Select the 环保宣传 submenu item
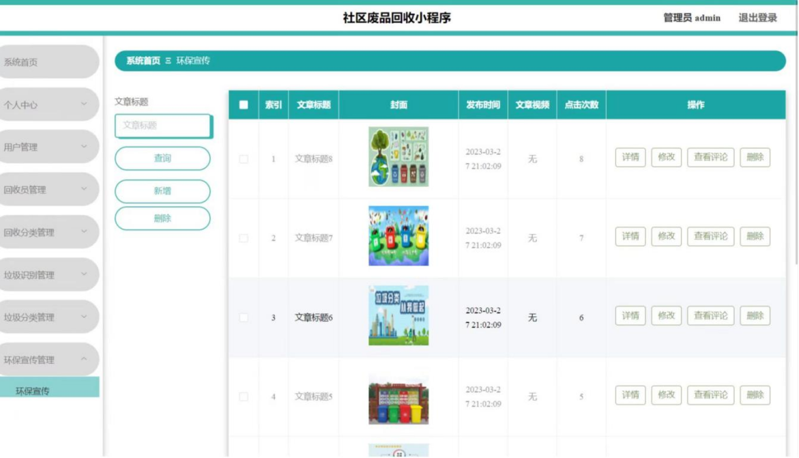 49,388
